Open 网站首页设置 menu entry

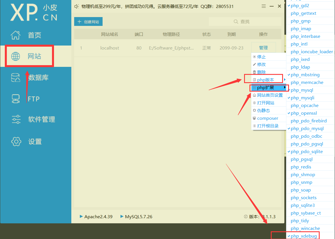[269, 95]
